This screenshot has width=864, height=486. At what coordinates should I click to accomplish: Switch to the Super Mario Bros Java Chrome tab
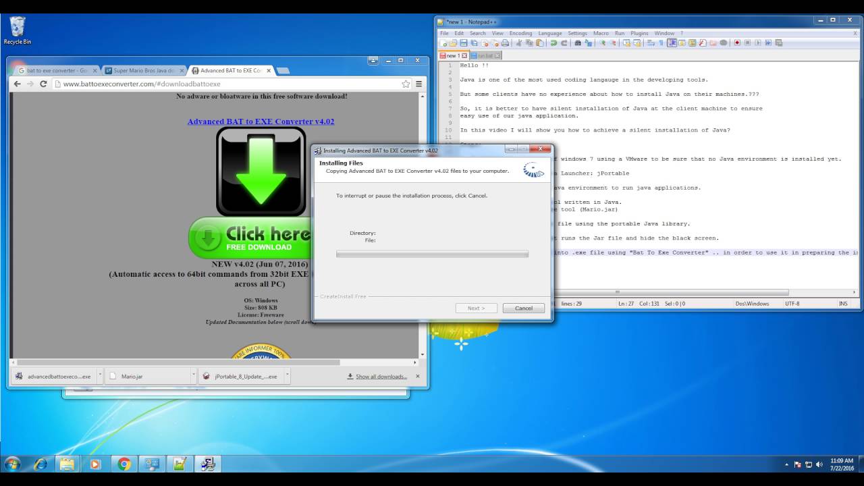click(x=144, y=70)
